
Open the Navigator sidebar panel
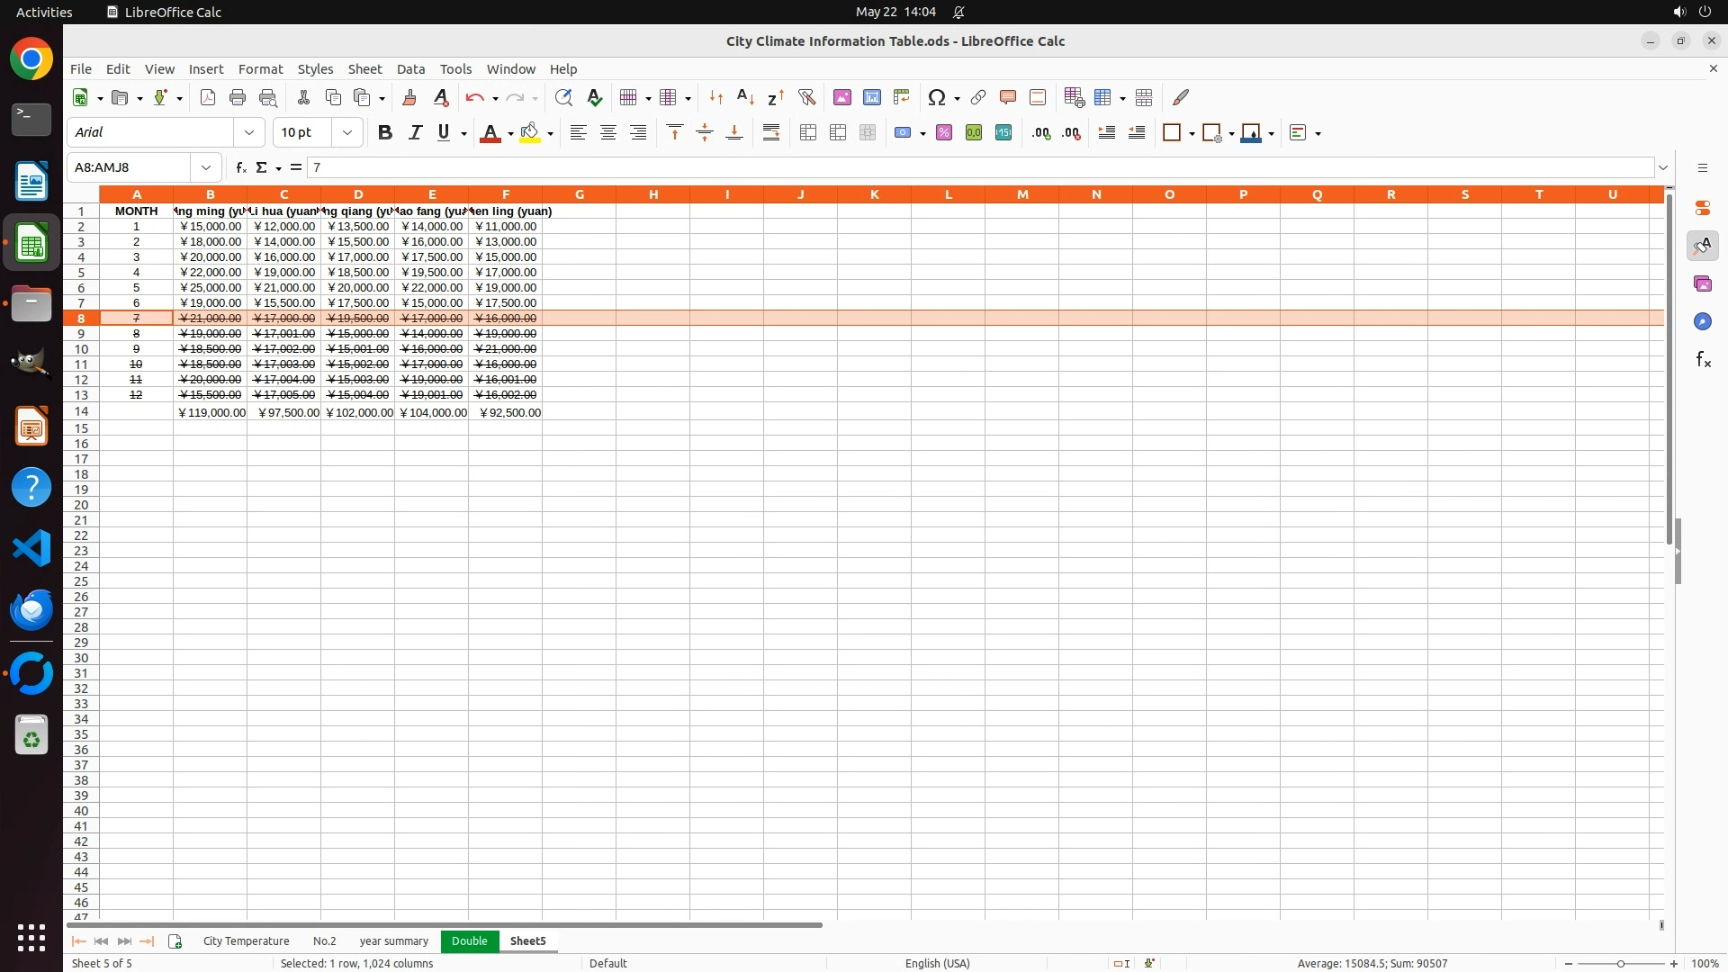[x=1702, y=321]
